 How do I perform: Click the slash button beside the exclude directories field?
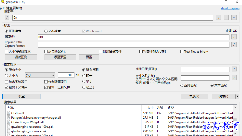(234, 69)
